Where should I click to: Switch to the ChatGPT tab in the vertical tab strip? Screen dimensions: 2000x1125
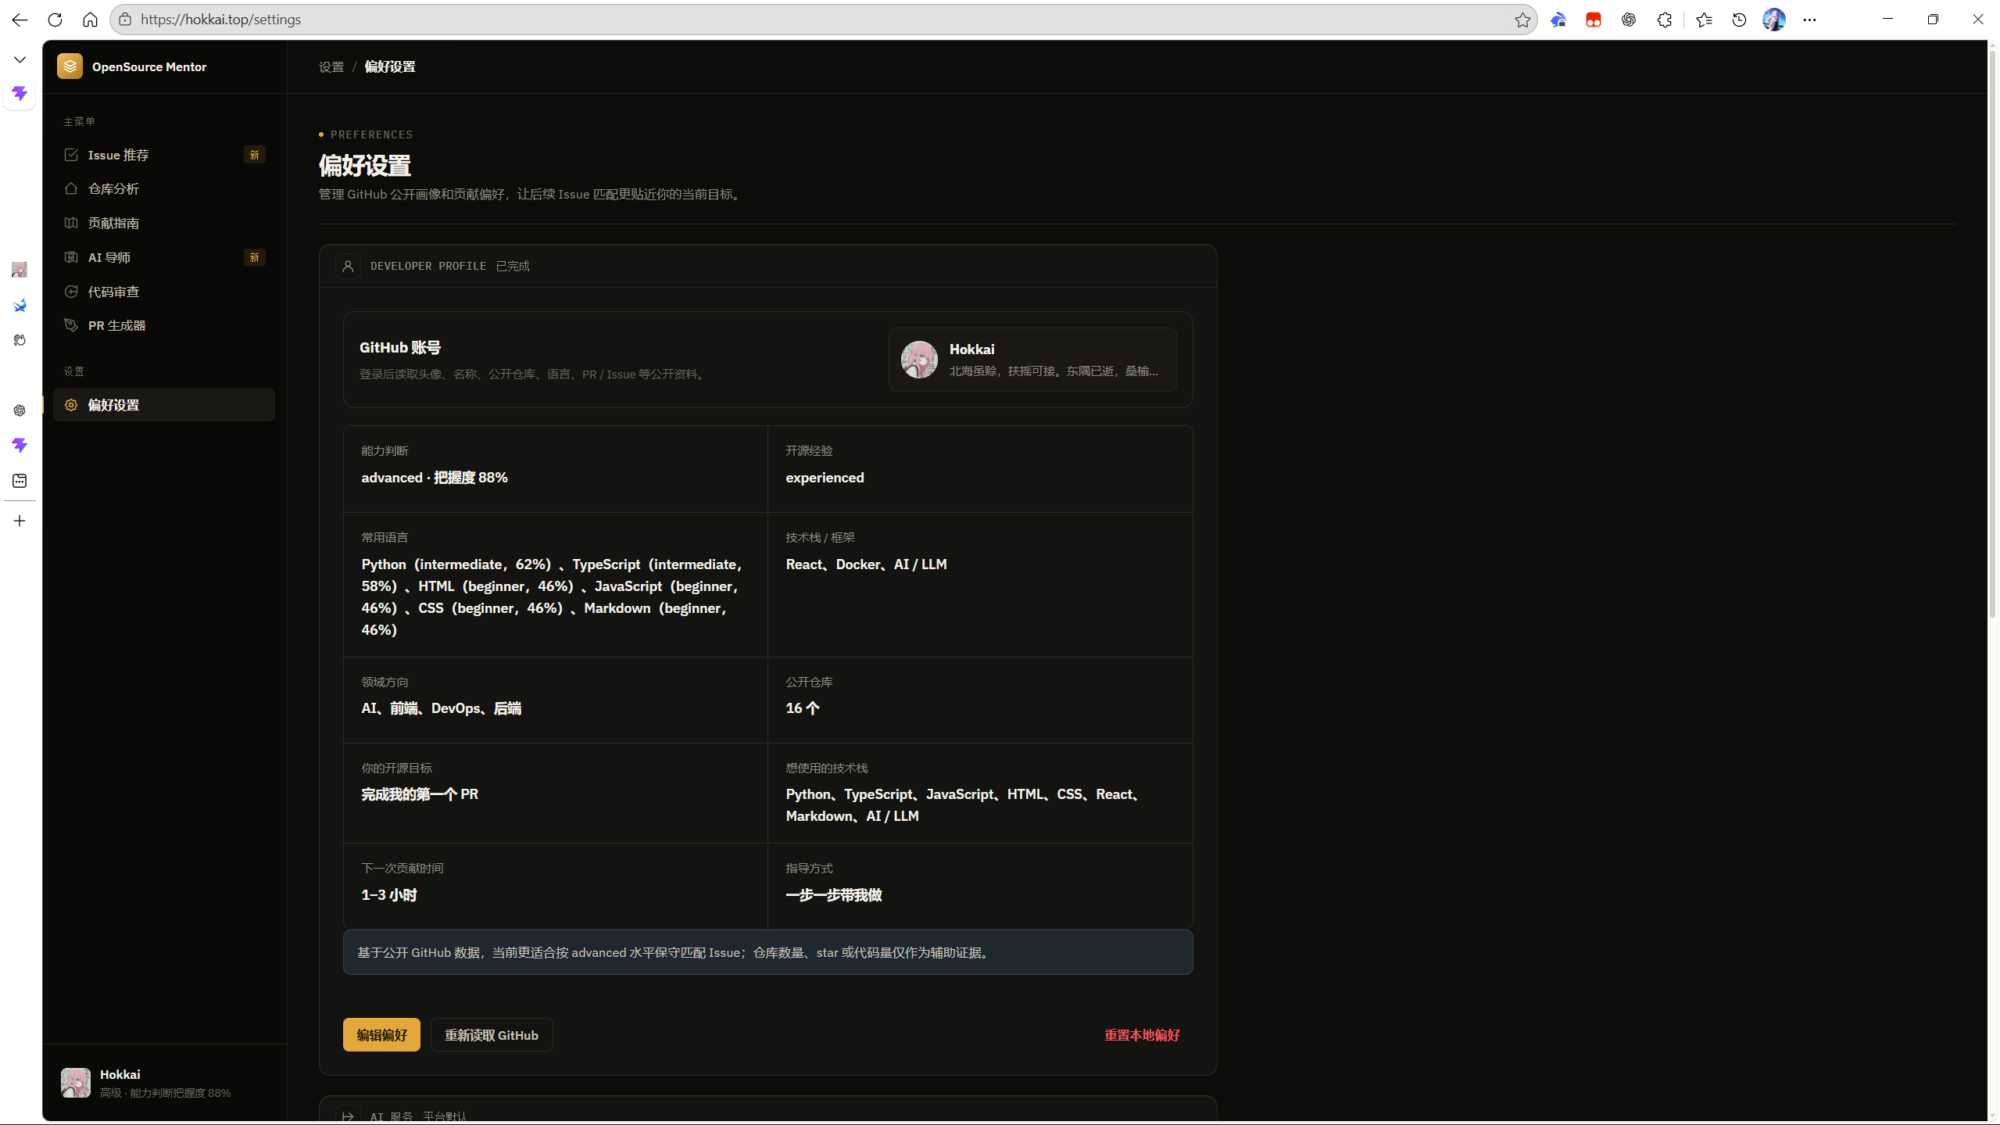(x=20, y=410)
